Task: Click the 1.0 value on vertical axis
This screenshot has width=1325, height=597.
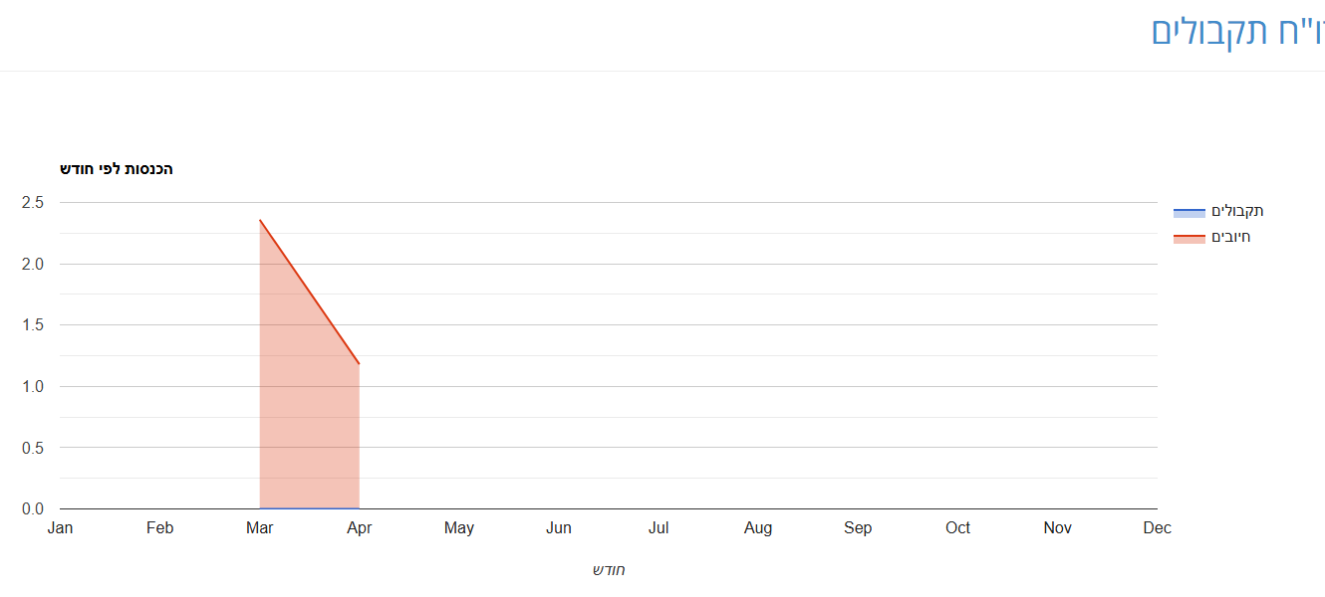Action: tap(33, 386)
